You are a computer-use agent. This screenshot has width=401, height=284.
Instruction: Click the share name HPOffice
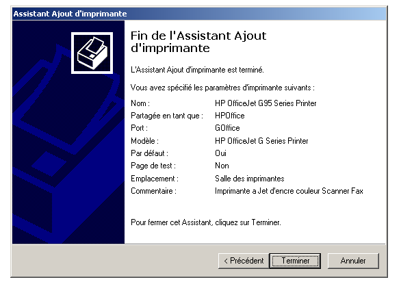pyautogui.click(x=230, y=116)
